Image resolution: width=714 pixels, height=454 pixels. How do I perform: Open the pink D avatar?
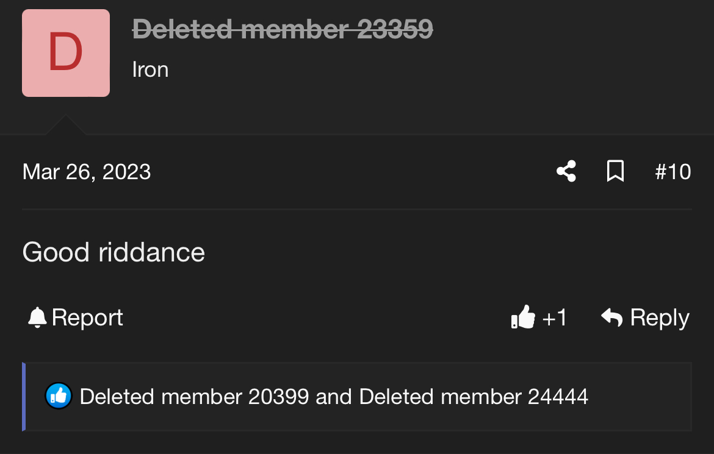point(66,53)
